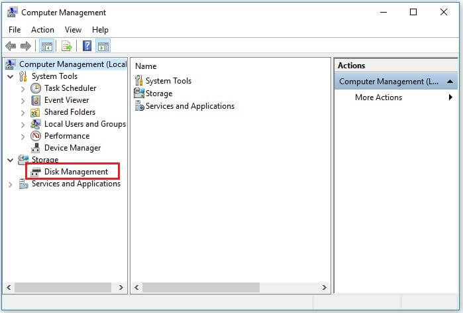Expand the Shared Folders node arrow

tap(23, 112)
